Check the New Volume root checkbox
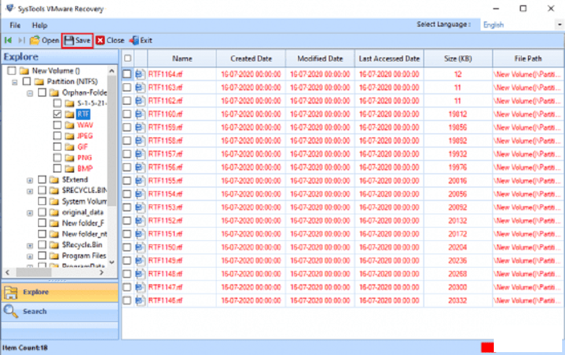This screenshot has width=565, height=355. [12, 71]
